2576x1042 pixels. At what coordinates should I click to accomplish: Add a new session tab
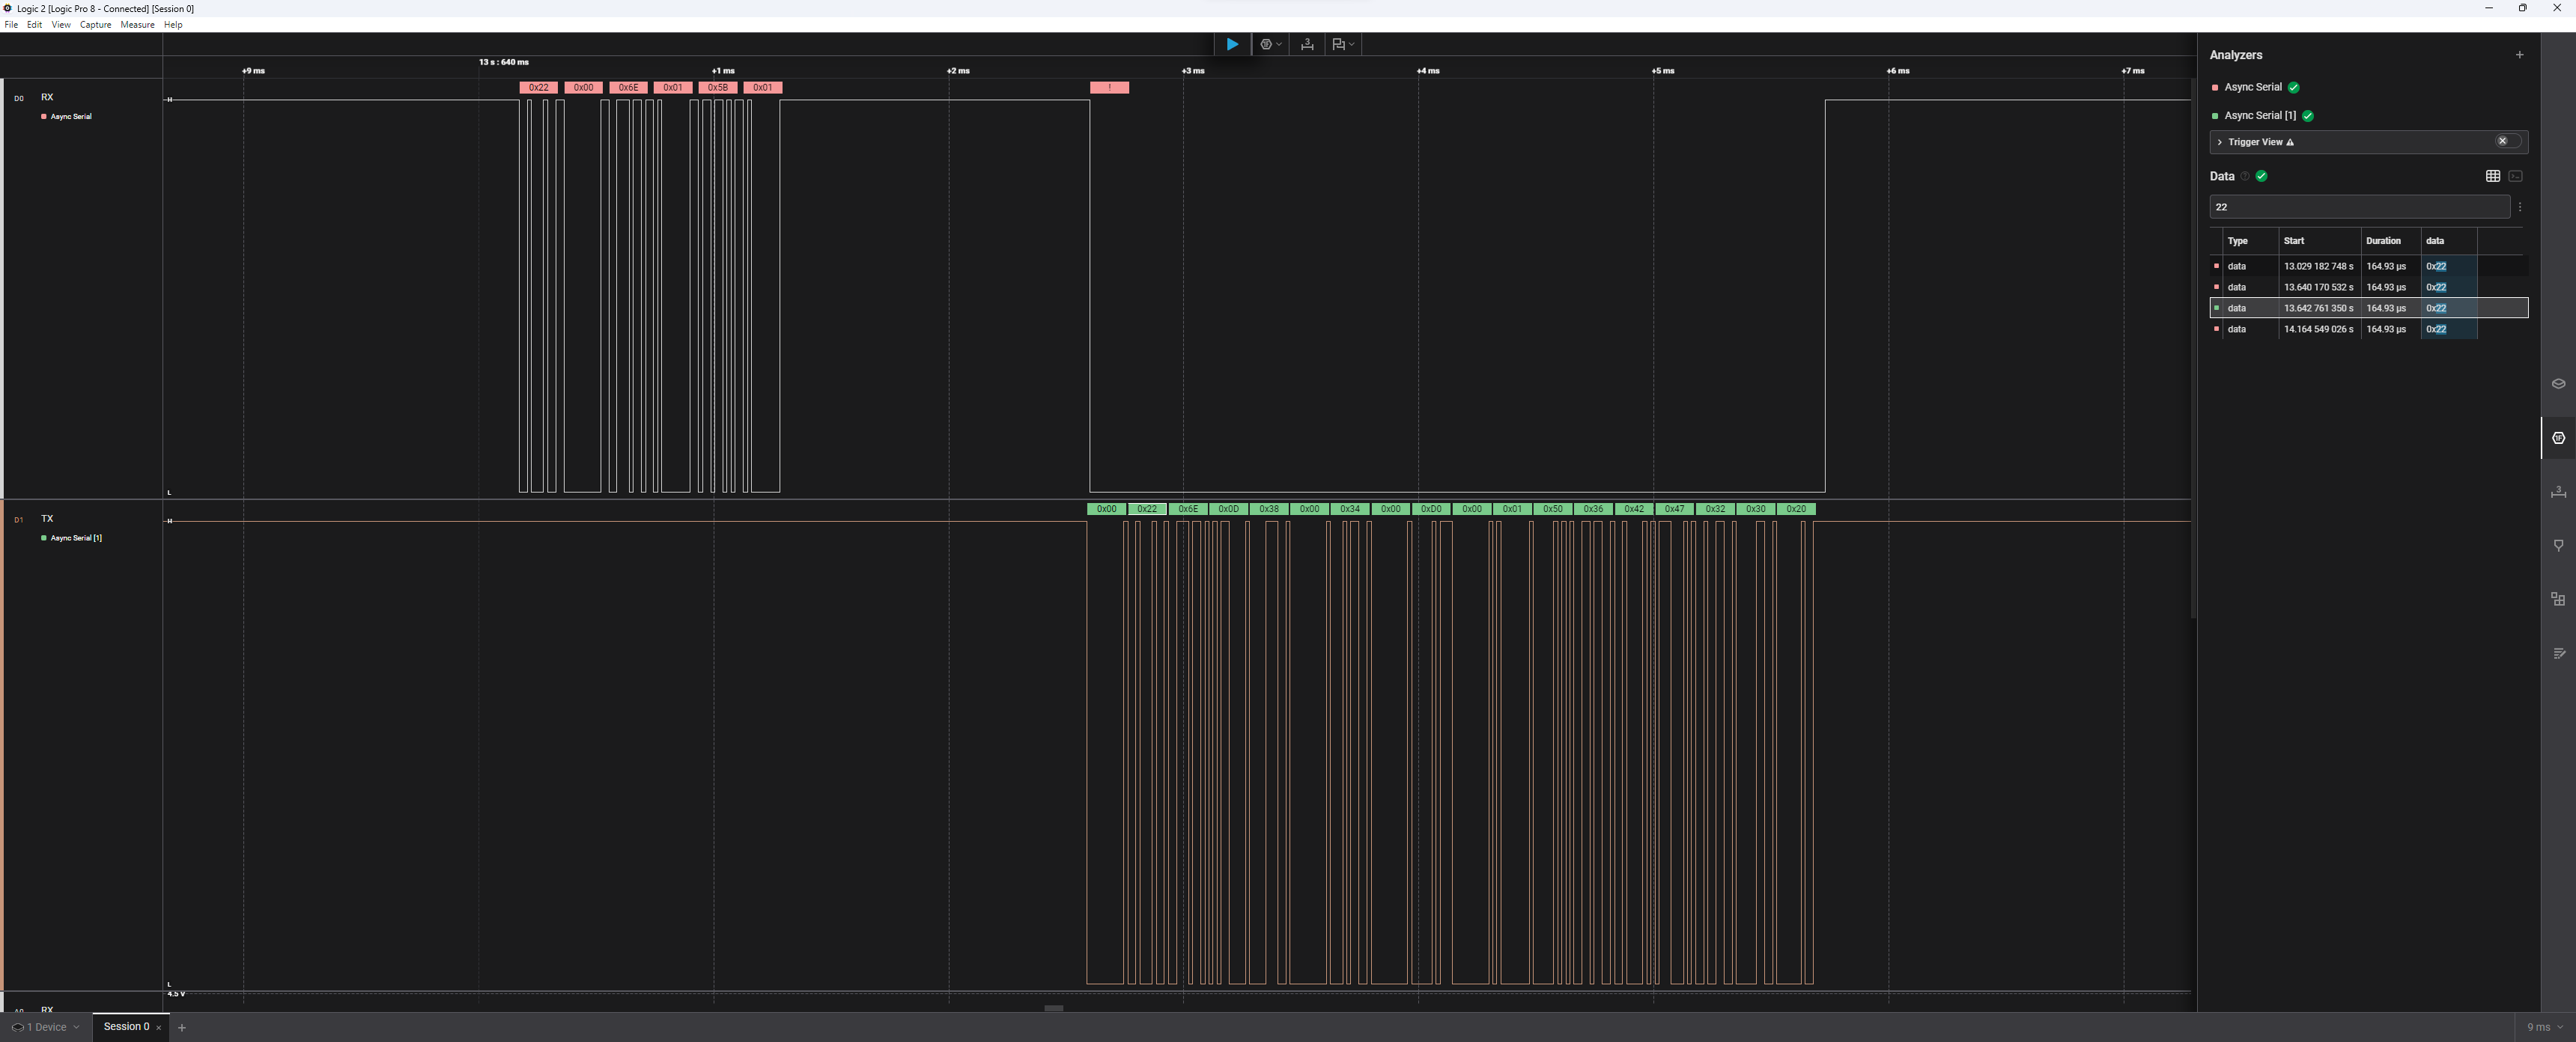pos(182,1027)
